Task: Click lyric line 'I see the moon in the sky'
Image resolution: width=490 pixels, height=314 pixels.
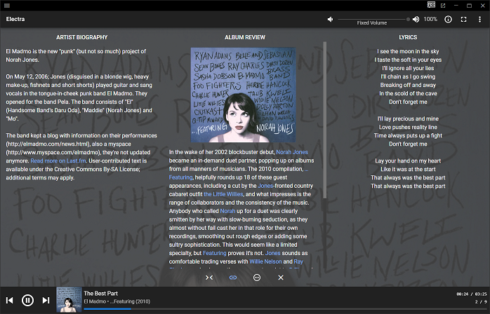Action: (408, 51)
